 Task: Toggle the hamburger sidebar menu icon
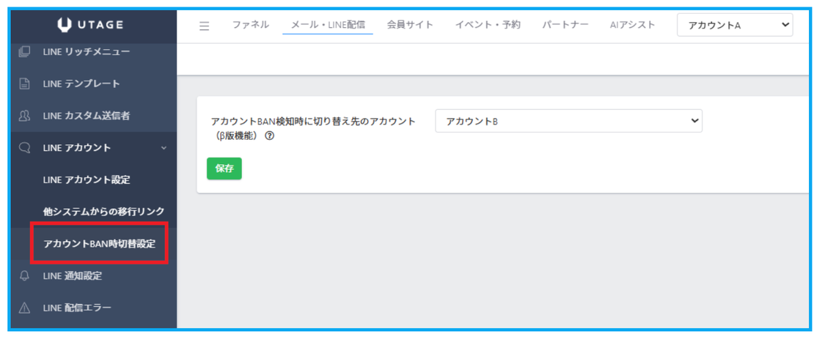pyautogui.click(x=205, y=26)
